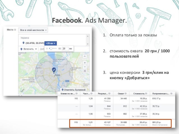The image size is (179, 134).
Task: Click the 20,43 р. total cost cell
Action: pyautogui.click(x=139, y=123)
